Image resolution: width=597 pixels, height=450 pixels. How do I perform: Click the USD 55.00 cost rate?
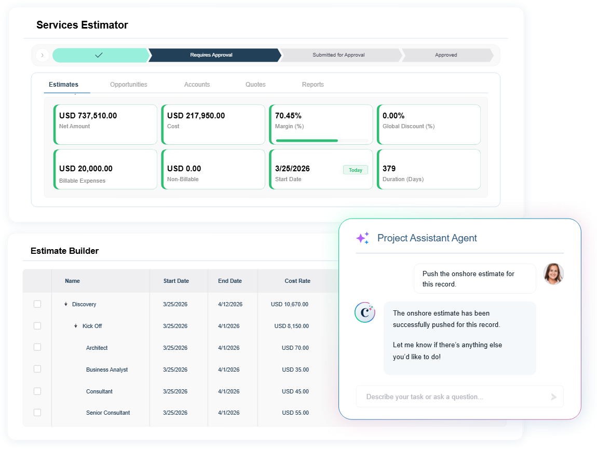pyautogui.click(x=295, y=413)
